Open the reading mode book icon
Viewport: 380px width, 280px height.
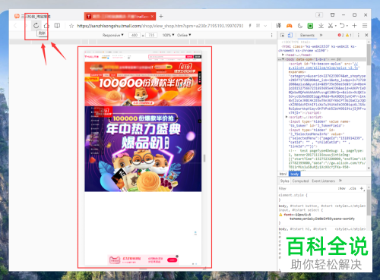click(57, 26)
